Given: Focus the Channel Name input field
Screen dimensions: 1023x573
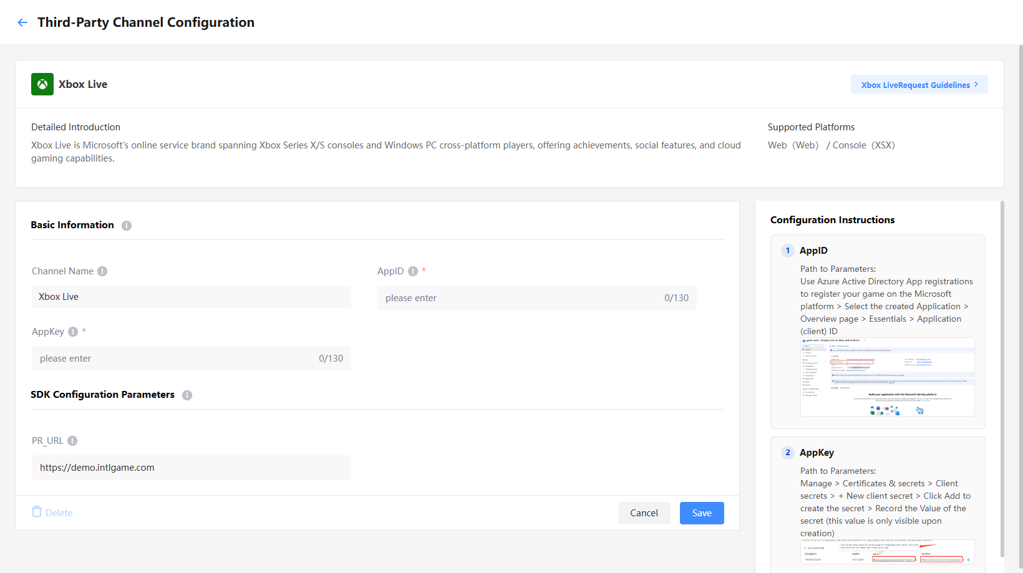Looking at the screenshot, I should [x=192, y=297].
